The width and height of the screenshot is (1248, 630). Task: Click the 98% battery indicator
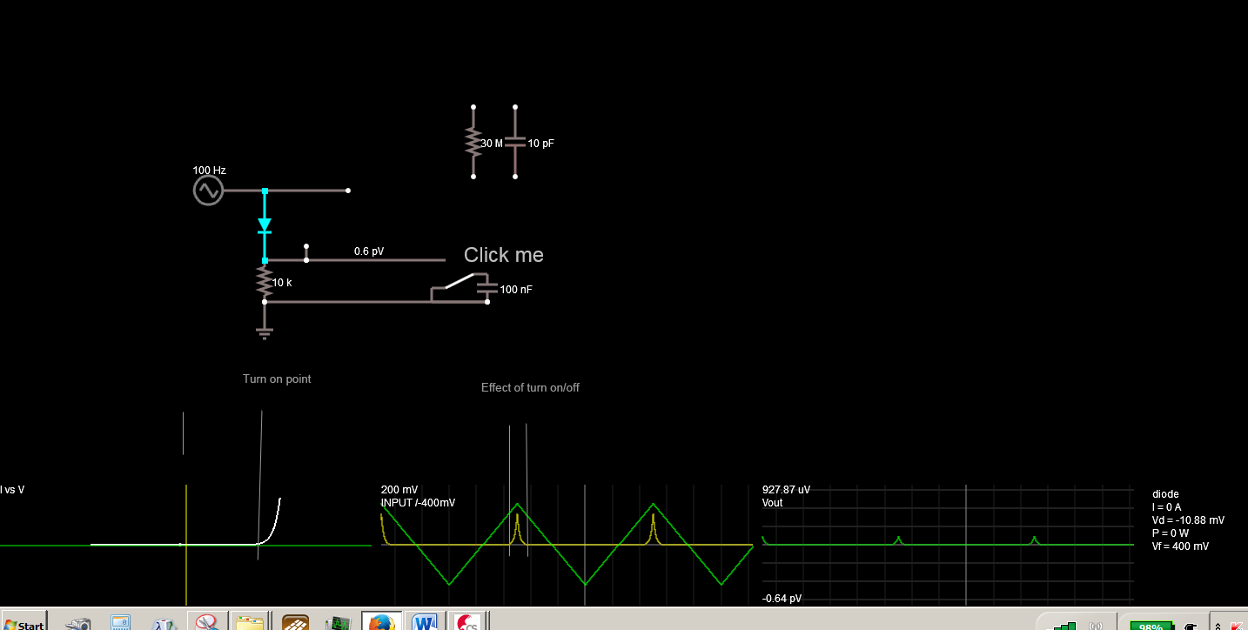point(1151,625)
